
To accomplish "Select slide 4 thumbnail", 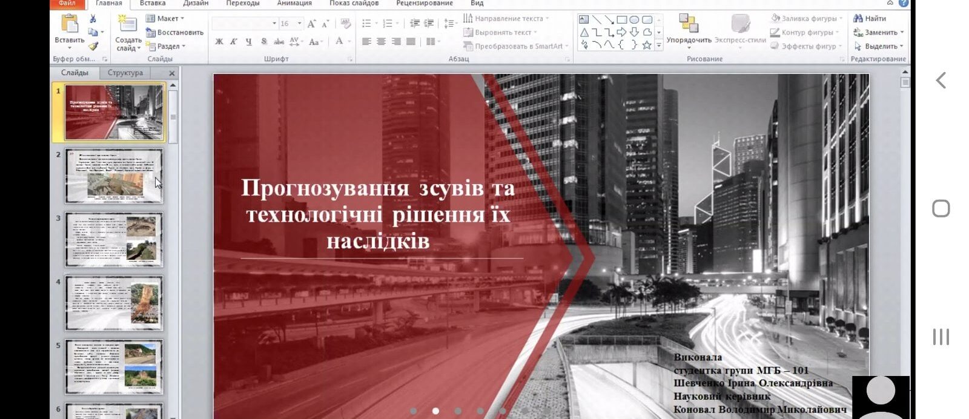I will coord(114,303).
